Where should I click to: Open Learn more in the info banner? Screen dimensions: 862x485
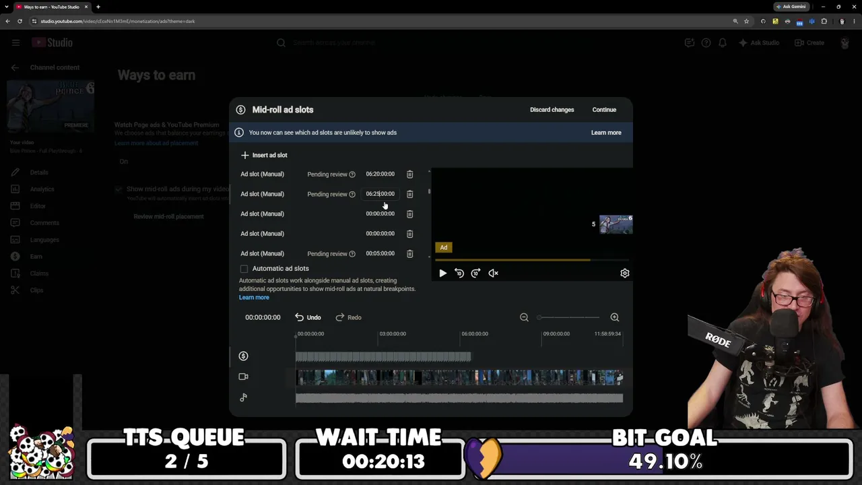tap(606, 133)
